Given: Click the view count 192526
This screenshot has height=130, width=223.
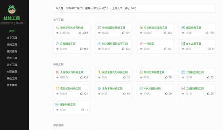Looking at the screenshot, I should pos(64,77).
